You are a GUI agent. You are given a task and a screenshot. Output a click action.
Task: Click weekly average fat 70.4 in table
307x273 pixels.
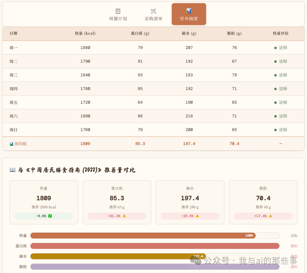(x=234, y=144)
